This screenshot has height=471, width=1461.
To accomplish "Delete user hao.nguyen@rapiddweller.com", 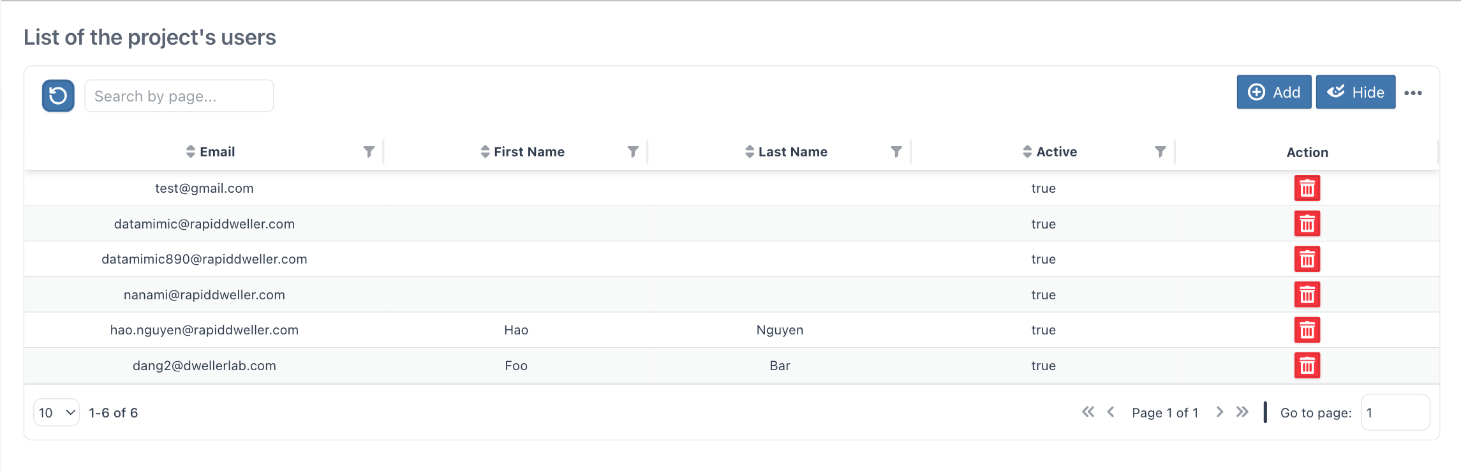I will (1307, 330).
